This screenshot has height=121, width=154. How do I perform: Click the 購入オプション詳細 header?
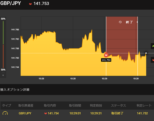click(x=15, y=90)
